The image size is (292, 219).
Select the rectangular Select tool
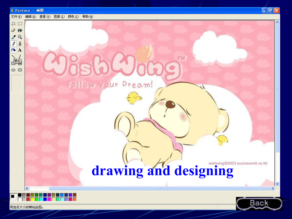20,24
